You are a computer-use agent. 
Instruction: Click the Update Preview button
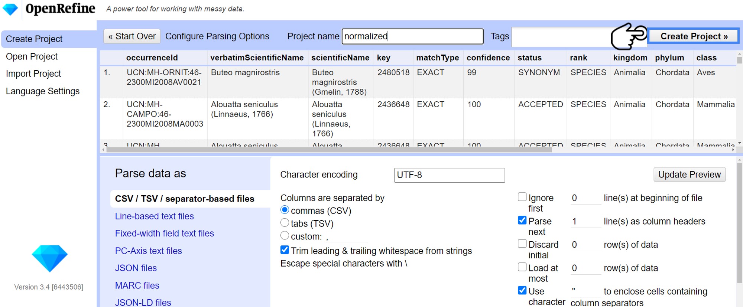(x=689, y=175)
